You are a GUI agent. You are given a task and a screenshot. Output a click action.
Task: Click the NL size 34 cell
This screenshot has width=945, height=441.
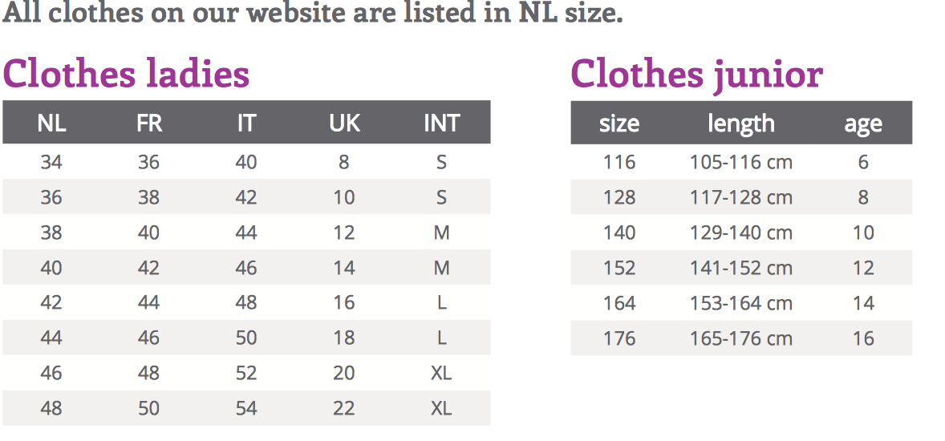click(x=51, y=162)
